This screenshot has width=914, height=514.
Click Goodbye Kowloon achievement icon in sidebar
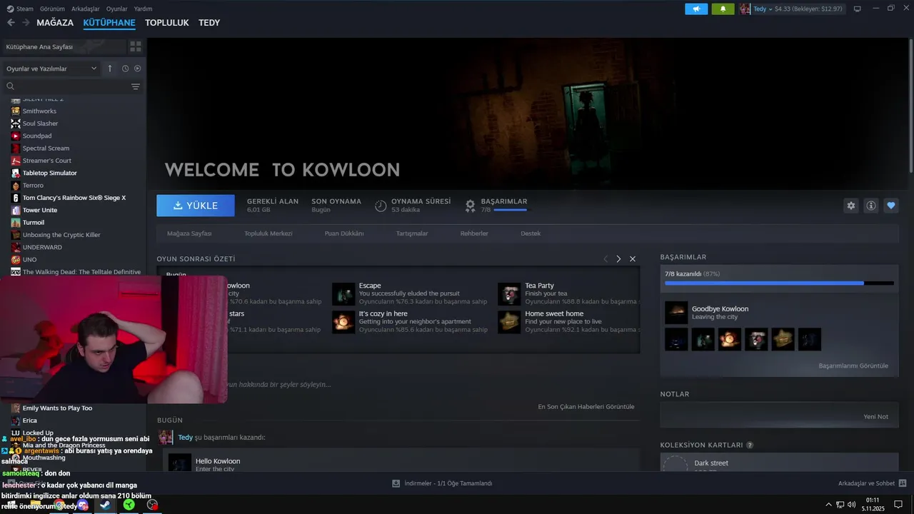click(x=676, y=313)
